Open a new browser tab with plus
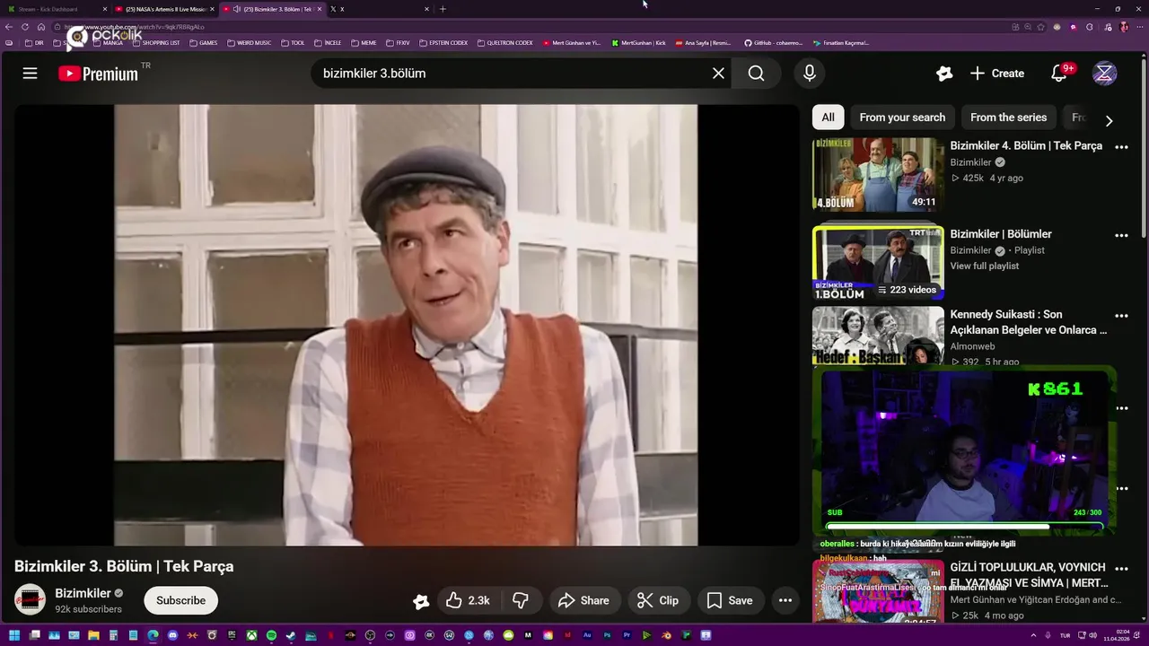 point(443,9)
